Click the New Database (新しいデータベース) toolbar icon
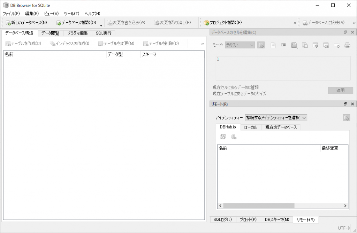357x233 pixels. [x=8, y=23]
